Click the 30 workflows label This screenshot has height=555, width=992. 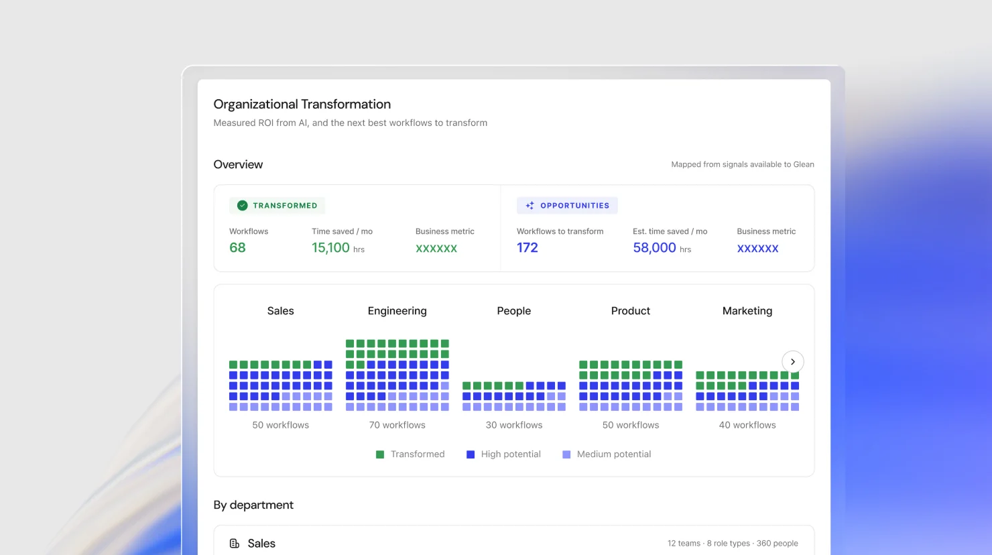click(x=514, y=425)
